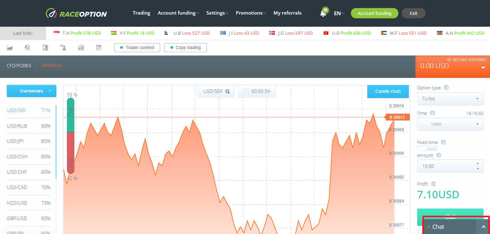
Task: Open the area chart icon in toolbar
Action: point(10,47)
